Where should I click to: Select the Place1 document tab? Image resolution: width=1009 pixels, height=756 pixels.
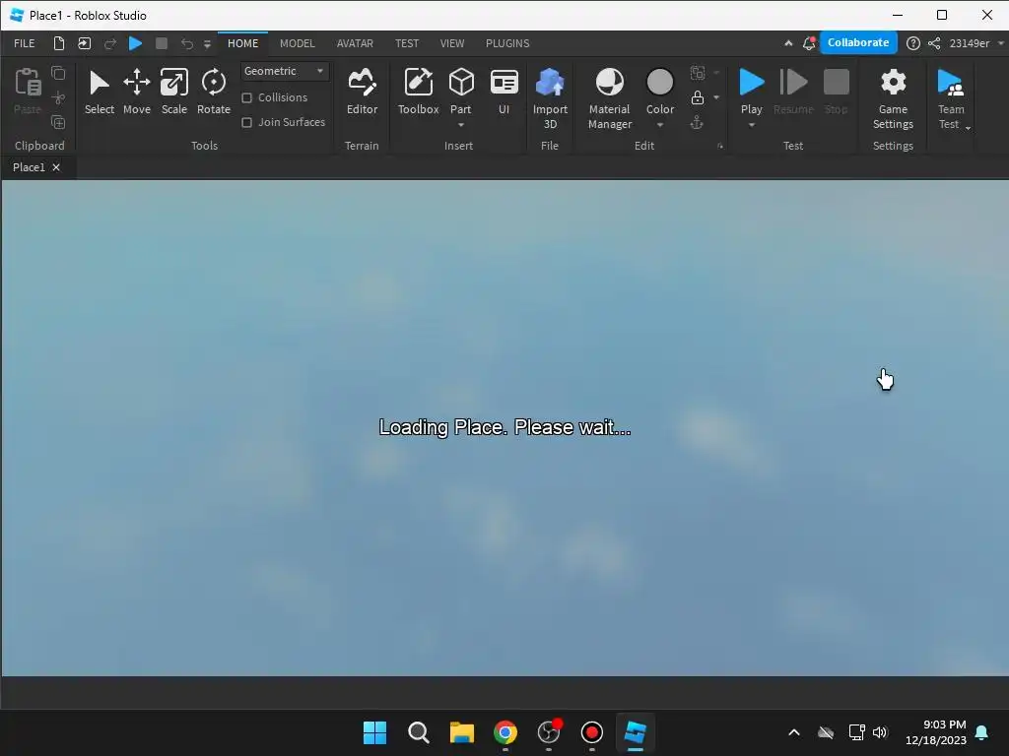tap(29, 167)
